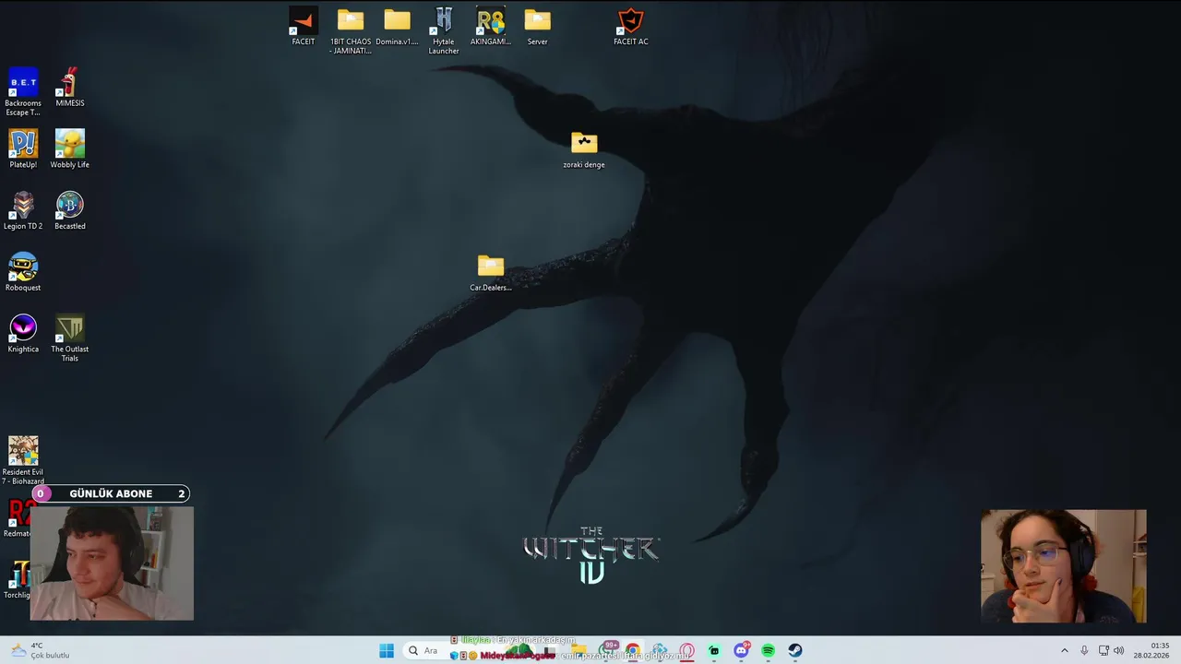Open the AKINGAMI shortcut icon
The image size is (1181, 664).
(491, 26)
